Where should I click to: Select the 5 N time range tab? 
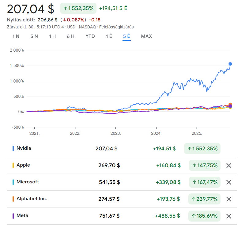[34, 36]
